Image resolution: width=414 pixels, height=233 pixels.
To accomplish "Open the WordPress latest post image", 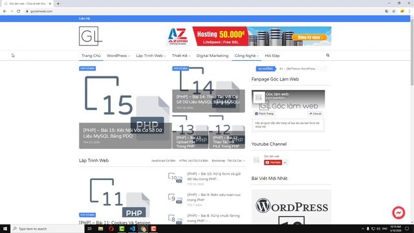I will click(291, 207).
